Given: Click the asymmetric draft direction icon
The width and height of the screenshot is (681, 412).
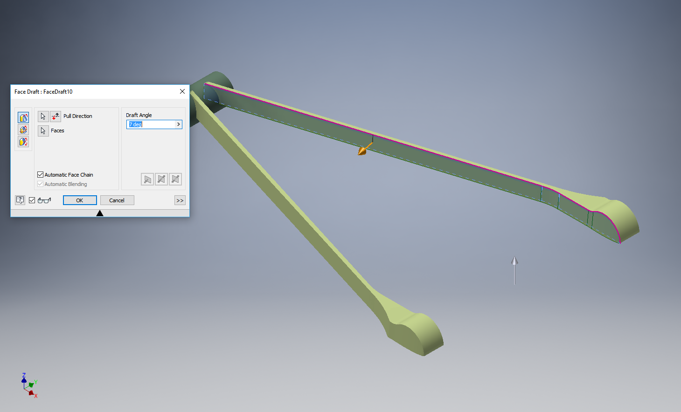Looking at the screenshot, I should click(175, 179).
